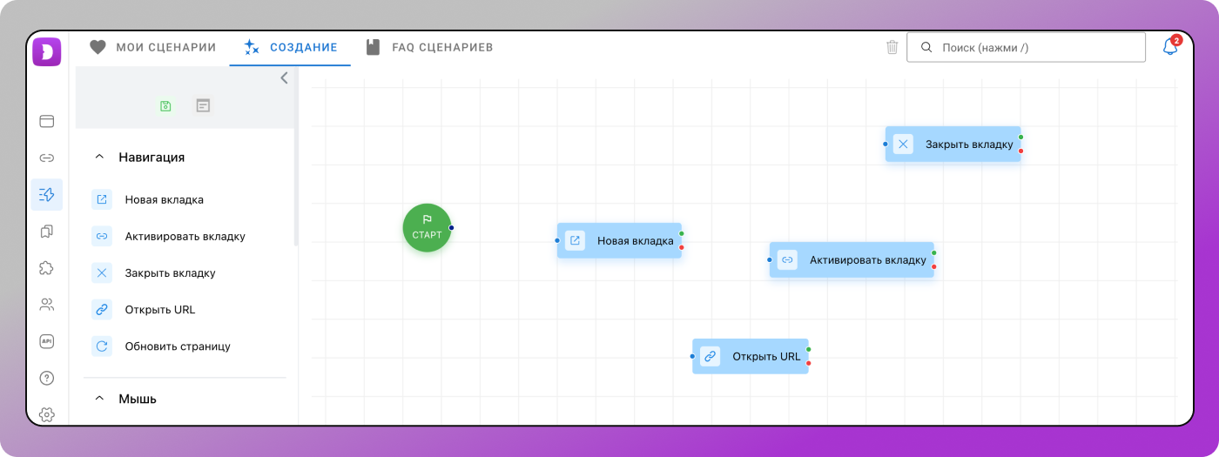Screen dimensions: 1219x457
Task: Collapse the left panel with chevron arrow
Action: (284, 78)
